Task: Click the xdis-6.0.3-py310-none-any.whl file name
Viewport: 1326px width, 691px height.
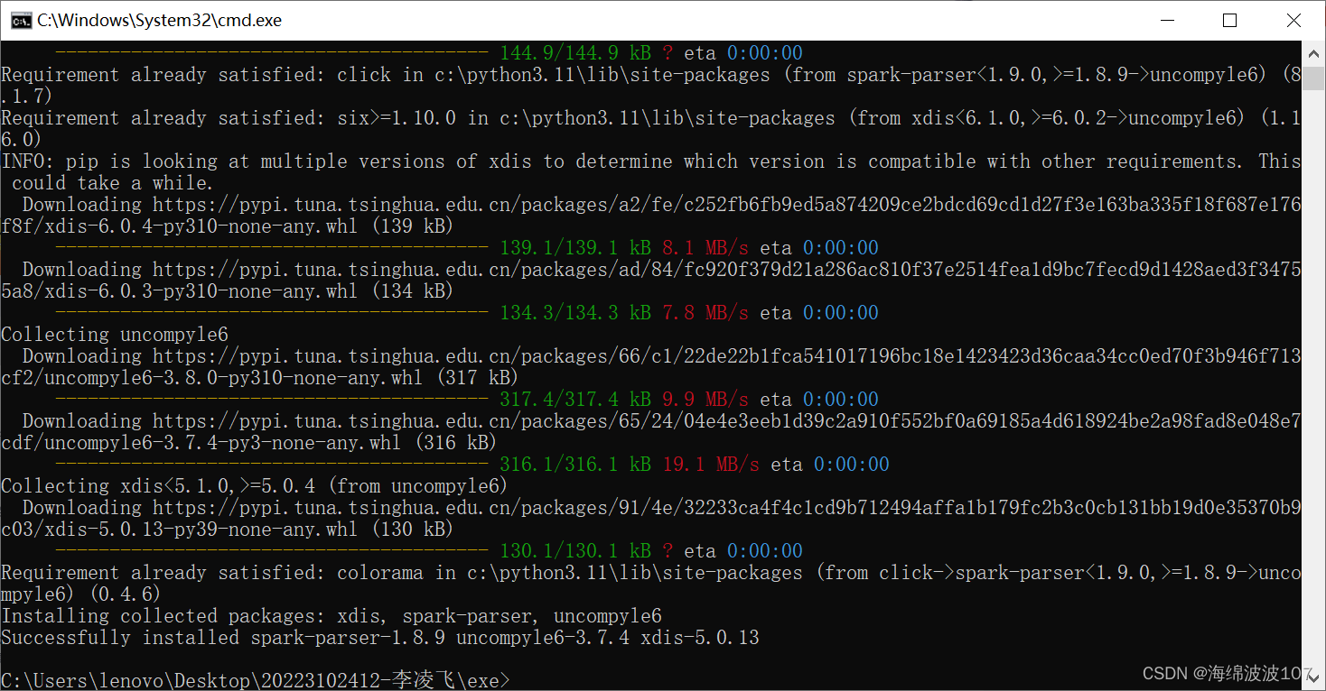Action: click(x=201, y=291)
